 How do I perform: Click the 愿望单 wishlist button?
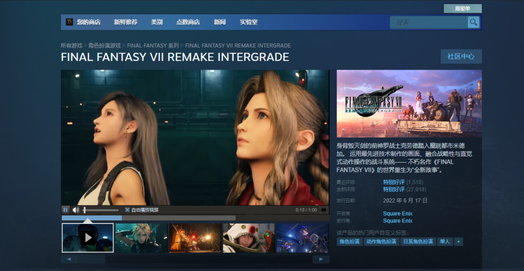tap(463, 9)
